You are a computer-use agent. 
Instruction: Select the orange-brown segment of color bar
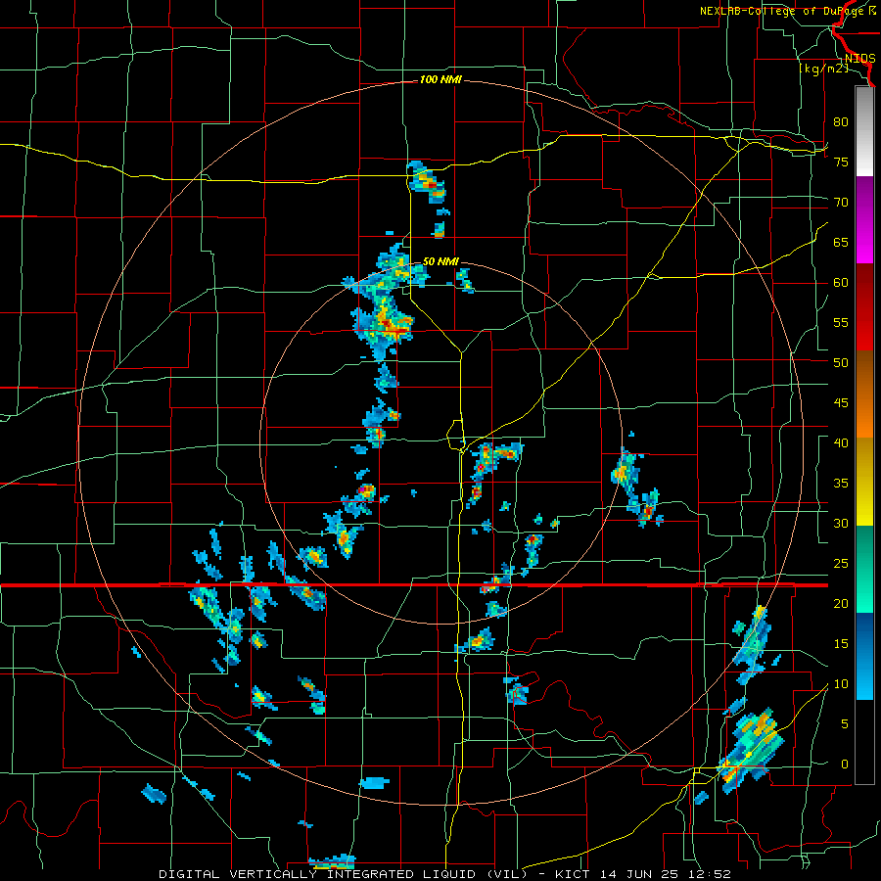click(864, 395)
